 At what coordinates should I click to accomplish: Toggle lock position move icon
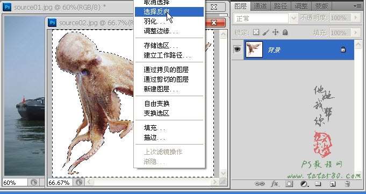[275, 32]
